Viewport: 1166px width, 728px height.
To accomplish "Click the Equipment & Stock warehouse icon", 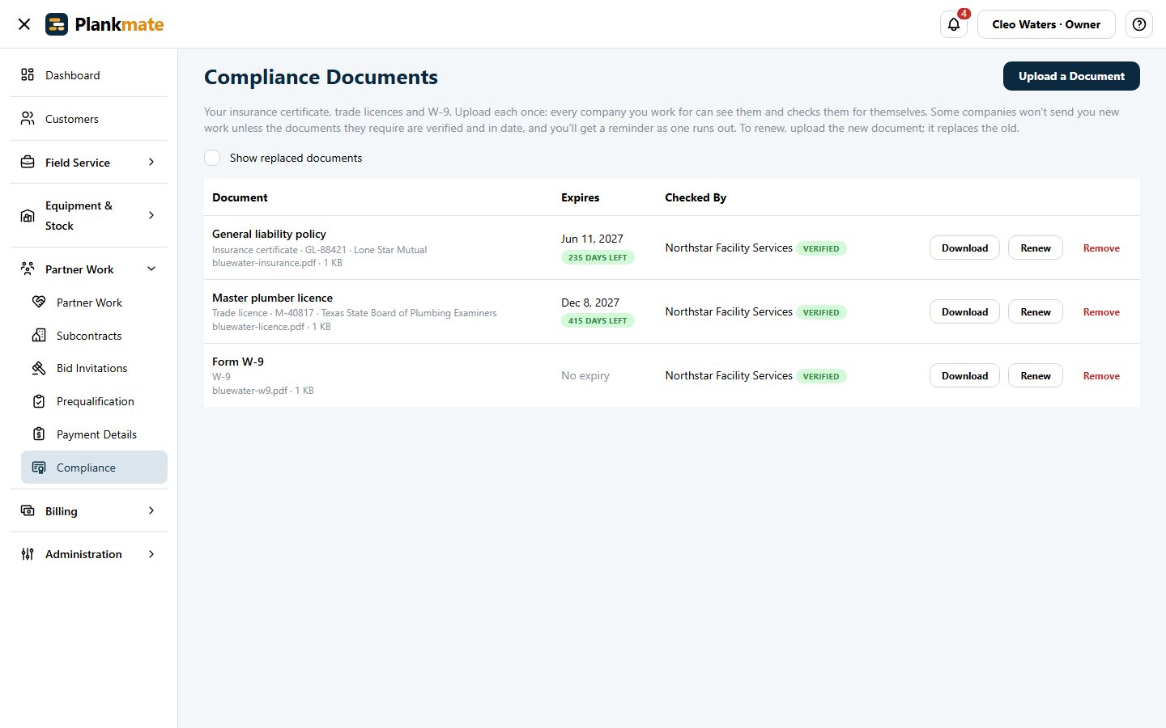I will coord(28,216).
